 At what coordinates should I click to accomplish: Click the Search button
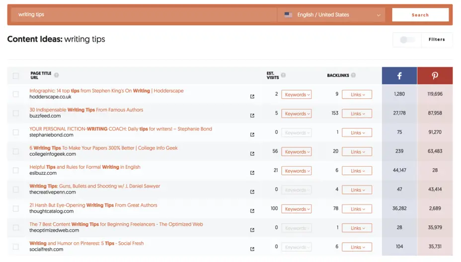coord(420,15)
